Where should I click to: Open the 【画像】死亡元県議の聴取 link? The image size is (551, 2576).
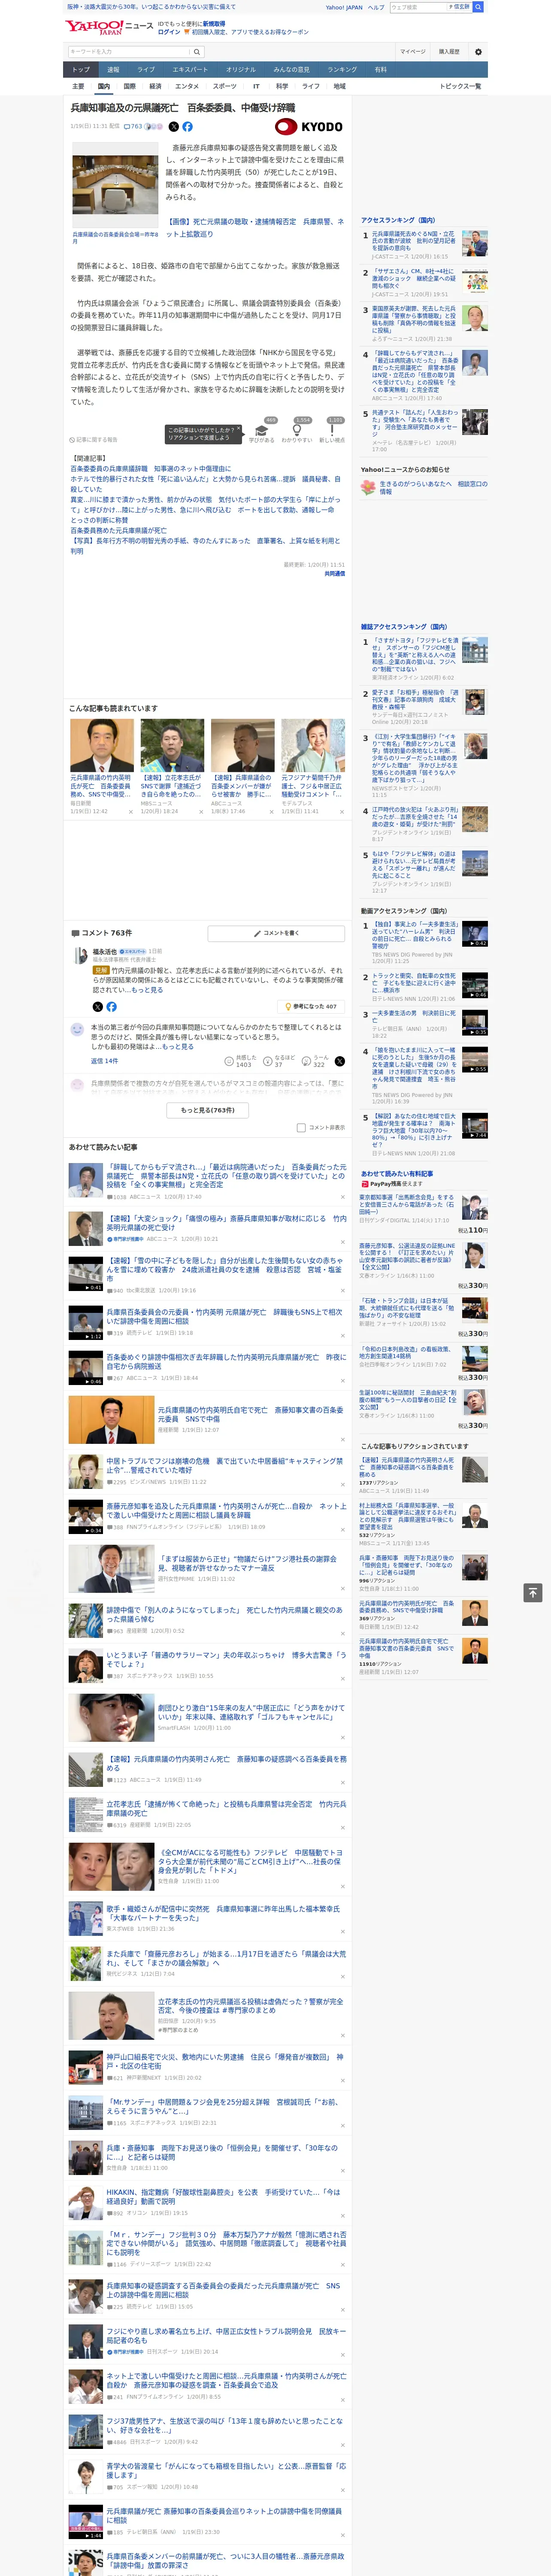click(255, 228)
